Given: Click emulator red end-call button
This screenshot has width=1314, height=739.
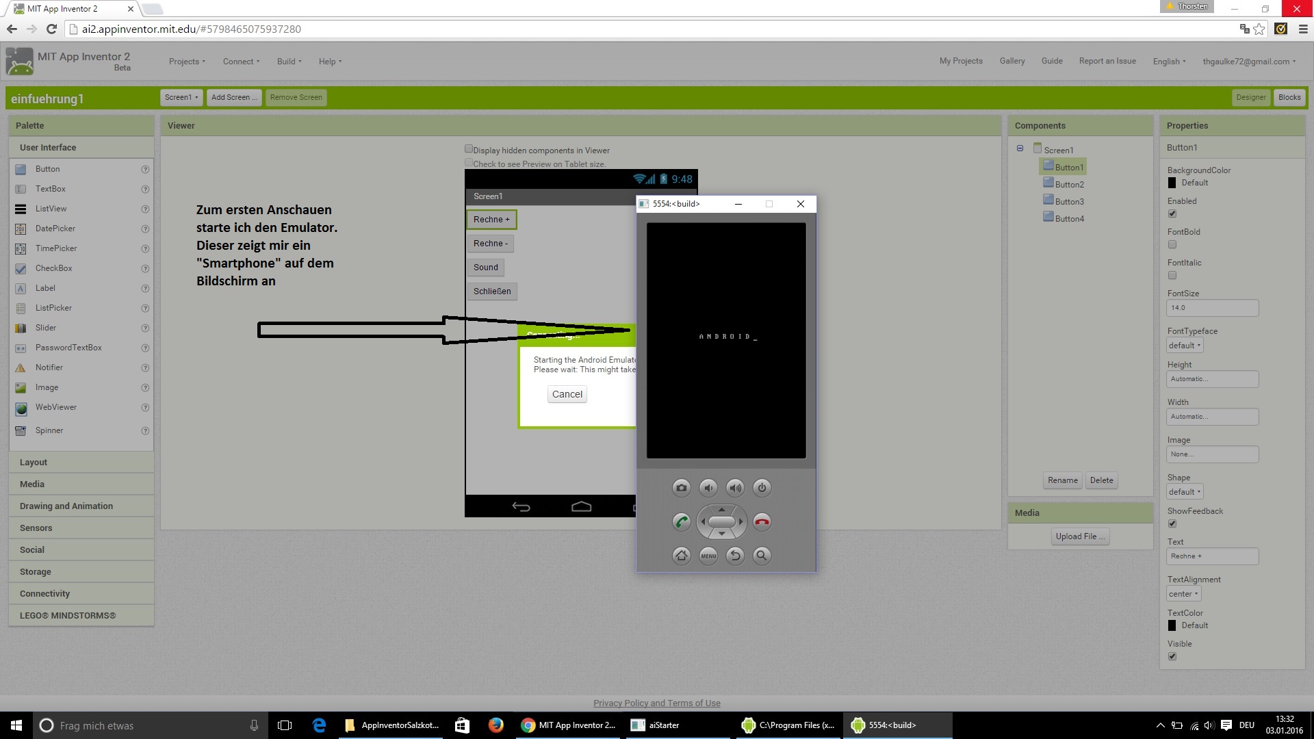Looking at the screenshot, I should (x=762, y=522).
